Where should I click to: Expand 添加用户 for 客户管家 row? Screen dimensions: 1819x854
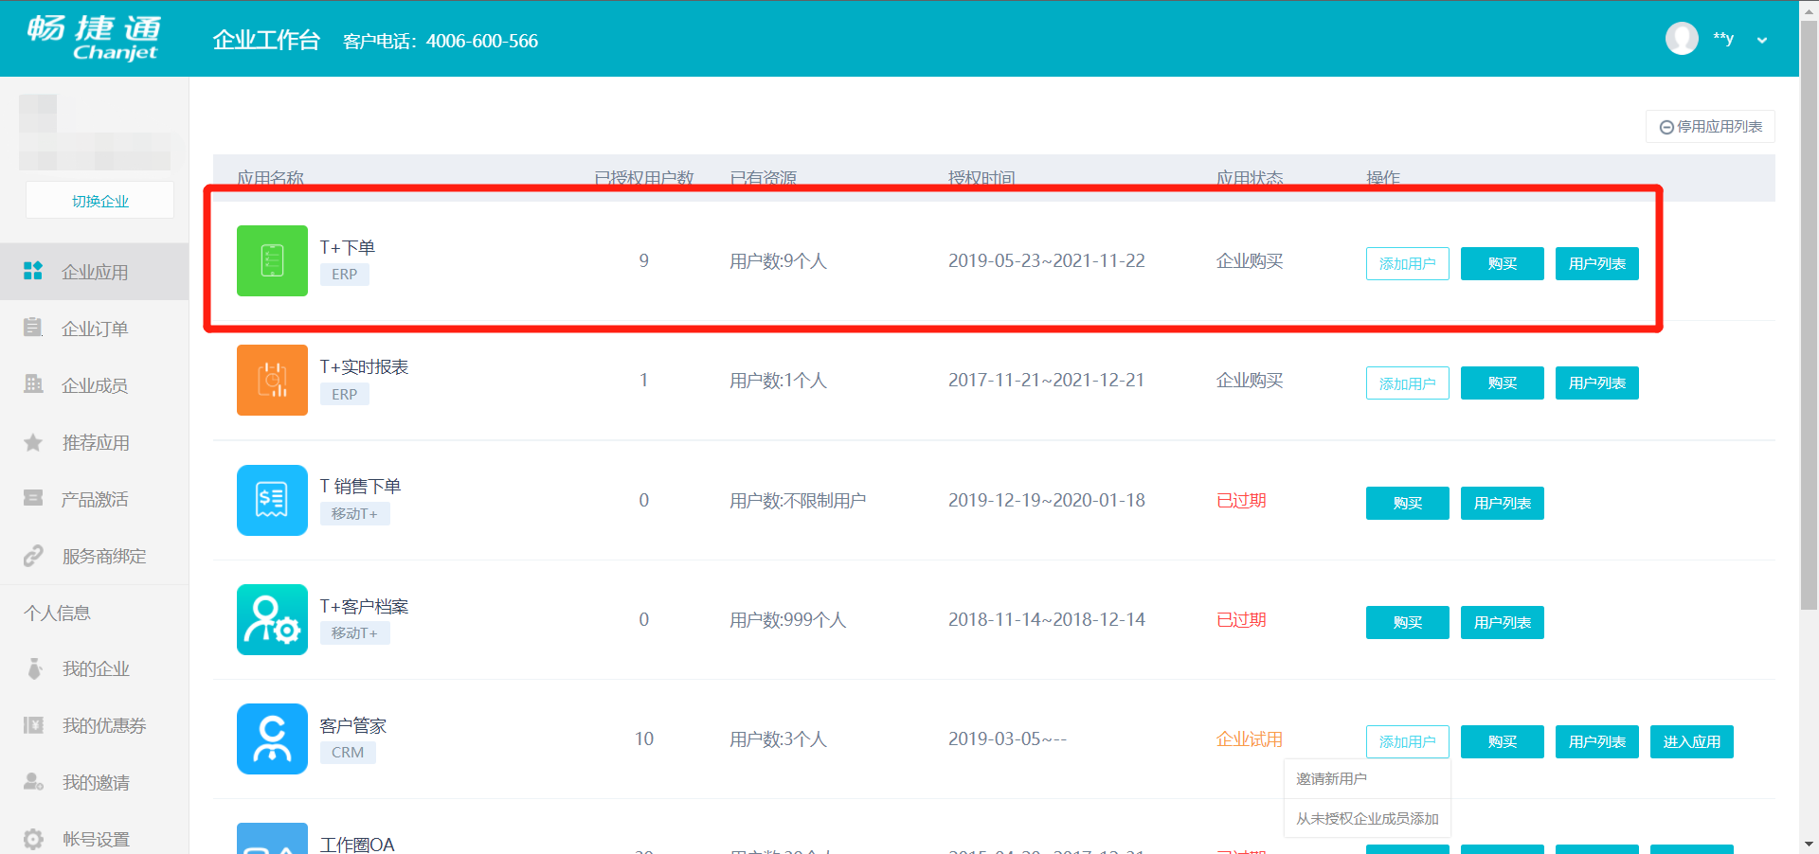[x=1407, y=741]
